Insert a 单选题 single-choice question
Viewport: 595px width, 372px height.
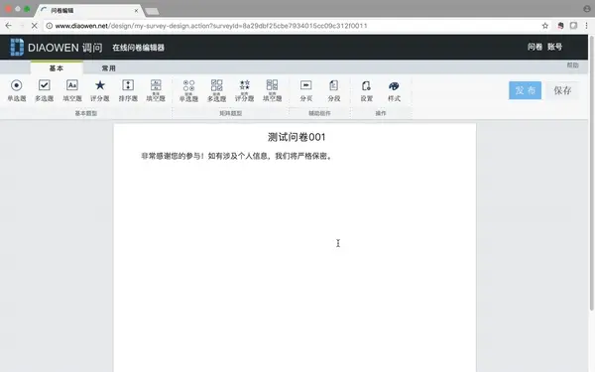click(x=17, y=90)
